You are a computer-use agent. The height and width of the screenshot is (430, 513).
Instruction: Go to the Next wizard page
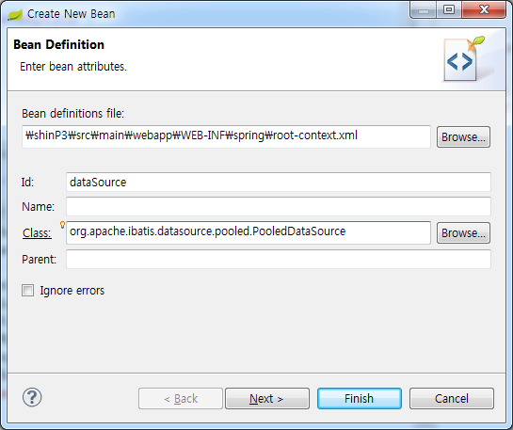267,399
